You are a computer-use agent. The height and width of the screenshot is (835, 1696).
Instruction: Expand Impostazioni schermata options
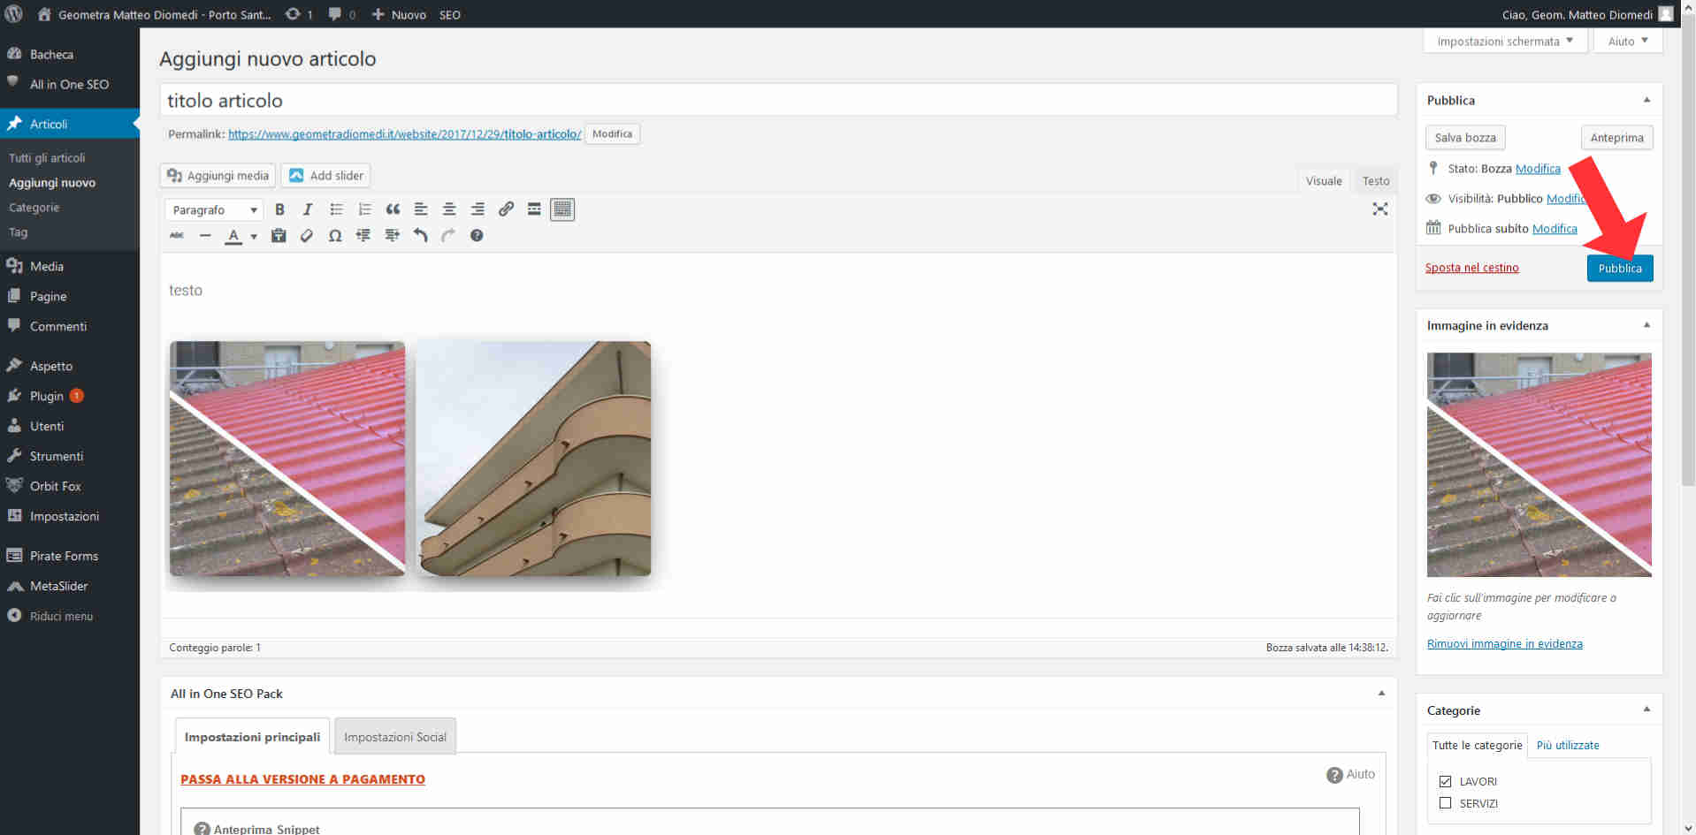tap(1505, 42)
